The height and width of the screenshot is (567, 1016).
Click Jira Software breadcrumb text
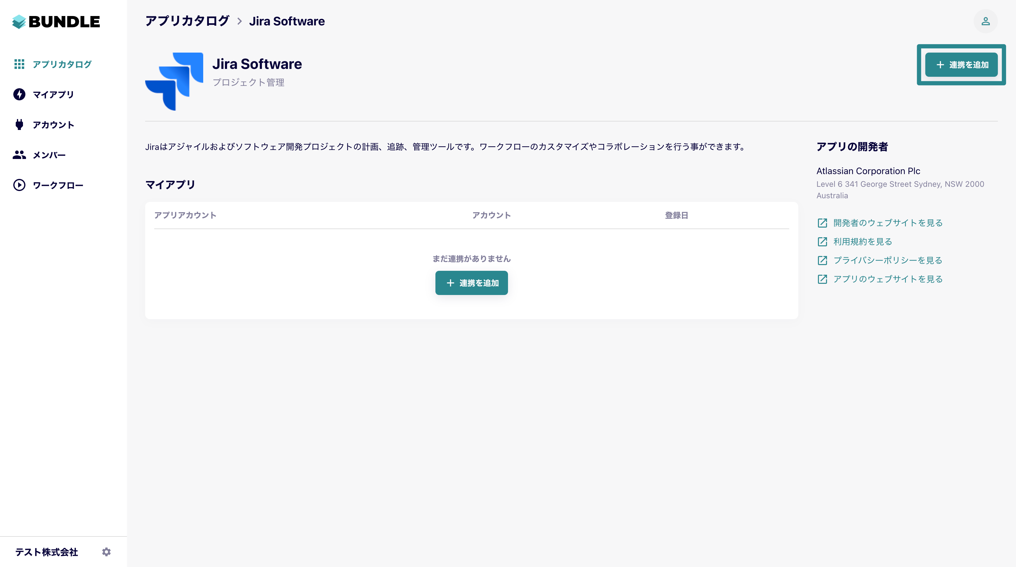287,21
